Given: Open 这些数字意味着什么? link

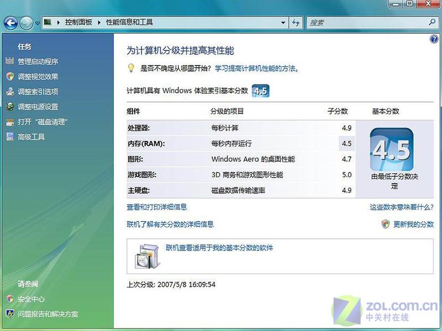Looking at the screenshot, I should point(402,207).
